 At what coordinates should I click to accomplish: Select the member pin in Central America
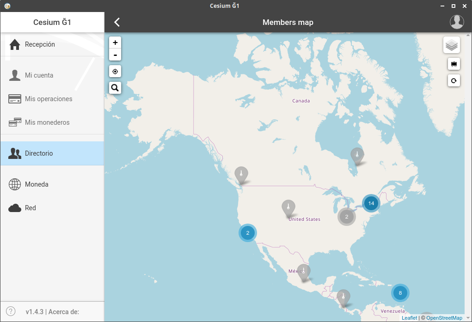pyautogui.click(x=343, y=298)
